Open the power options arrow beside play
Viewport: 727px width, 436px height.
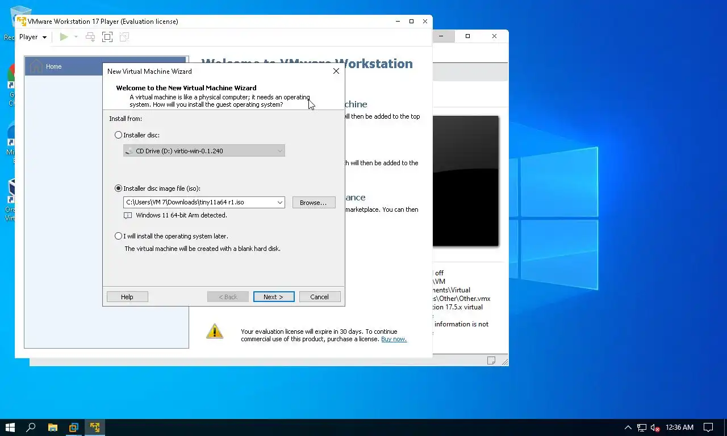pos(76,37)
